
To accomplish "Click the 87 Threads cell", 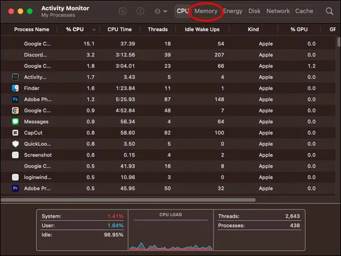I will (x=168, y=99).
